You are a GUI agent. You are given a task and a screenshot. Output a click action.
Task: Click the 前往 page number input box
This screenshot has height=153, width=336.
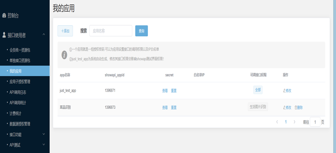coord(315,122)
